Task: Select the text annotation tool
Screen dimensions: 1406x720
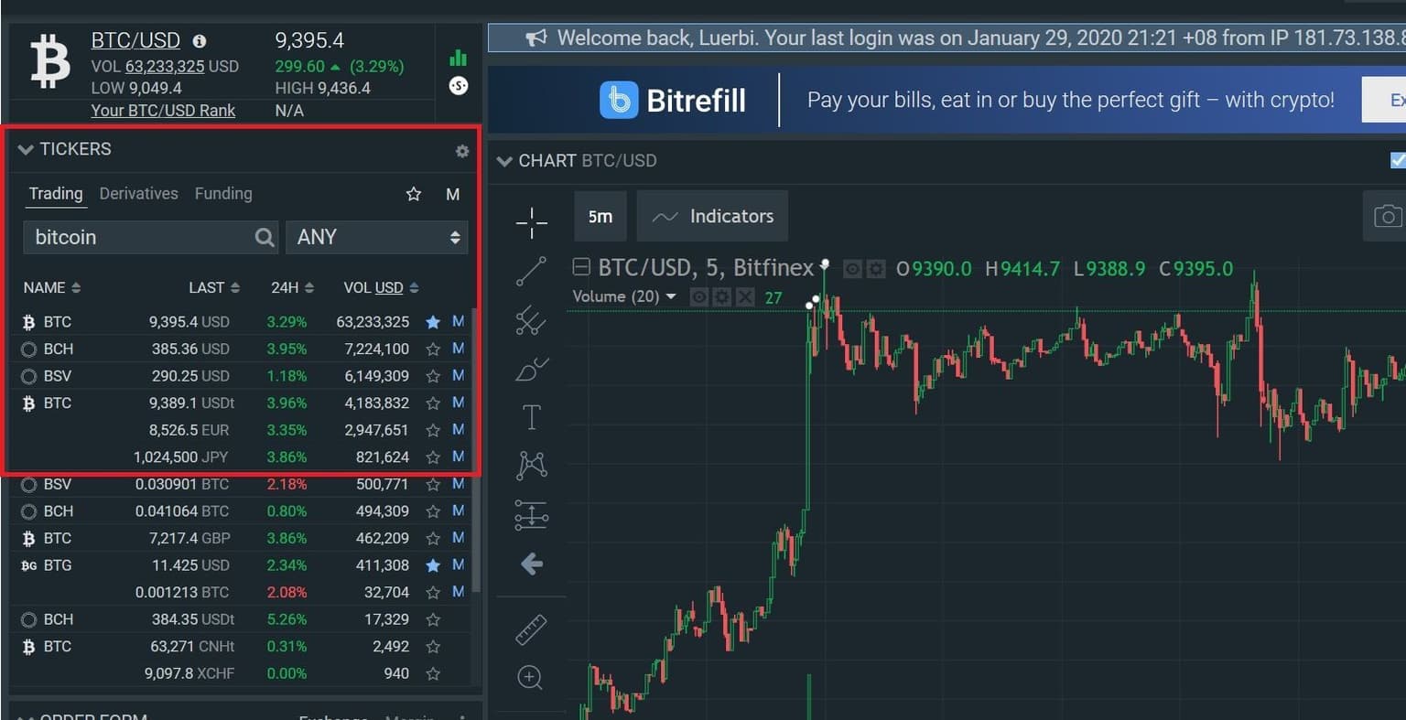Action: (x=531, y=417)
